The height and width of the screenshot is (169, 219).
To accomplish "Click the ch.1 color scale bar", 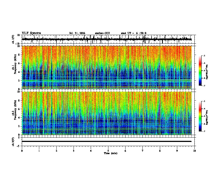I will 200,71.
